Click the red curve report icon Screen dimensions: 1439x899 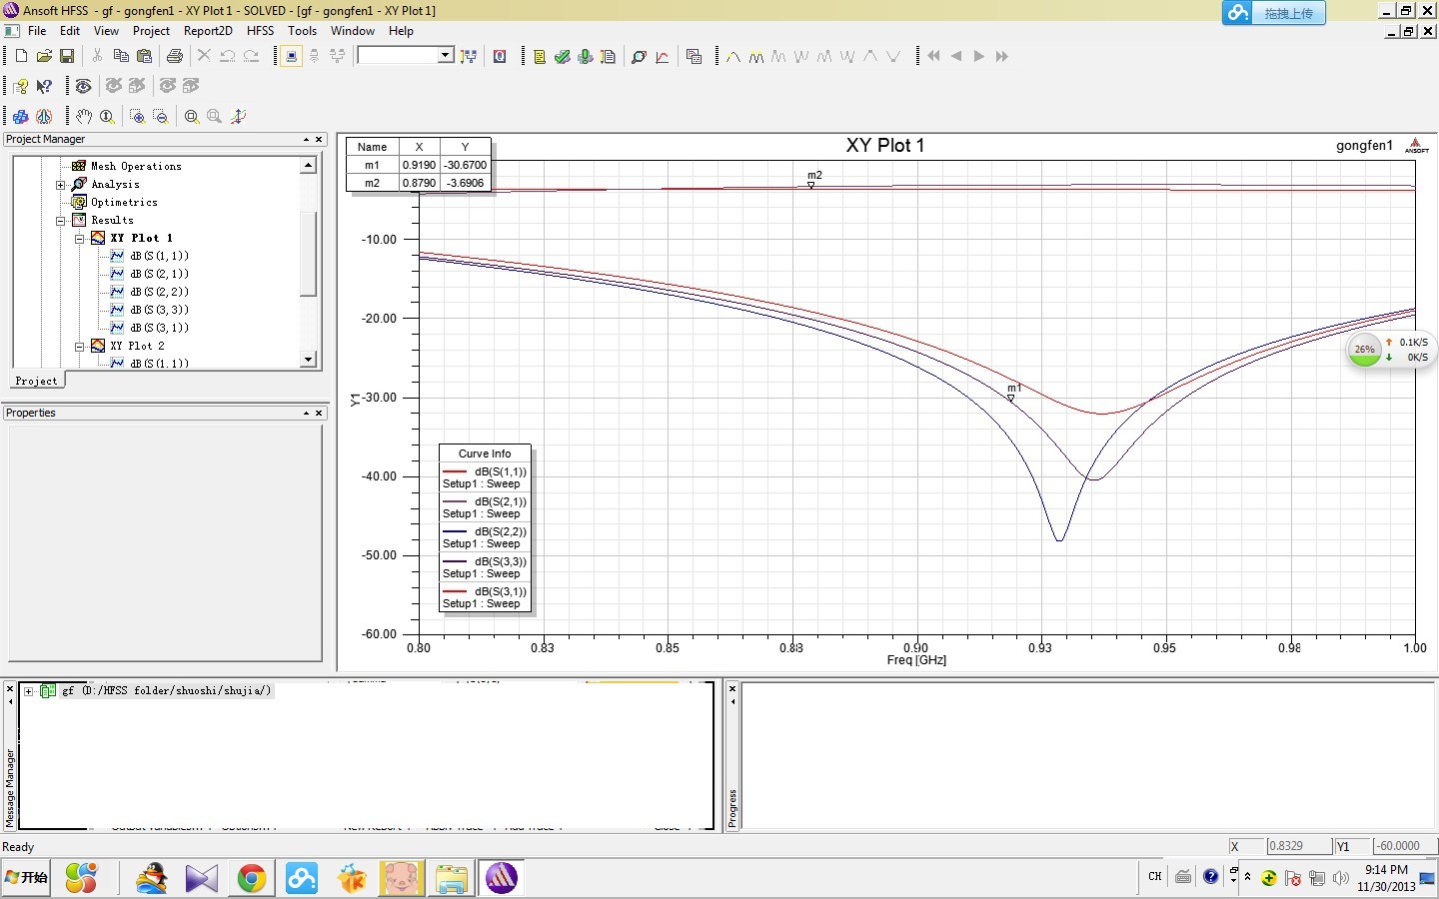pyautogui.click(x=663, y=56)
